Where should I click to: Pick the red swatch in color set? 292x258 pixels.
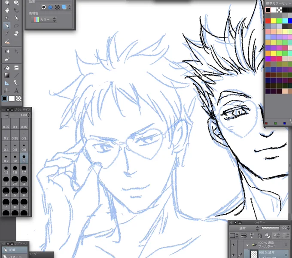pos(268,21)
